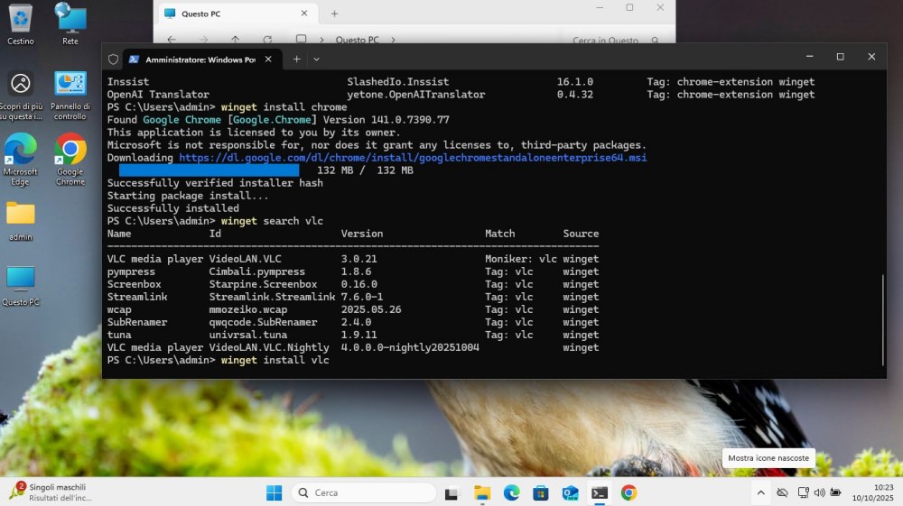Open Questo PC desktop icon
Screen dimensions: 903x506
point(20,283)
